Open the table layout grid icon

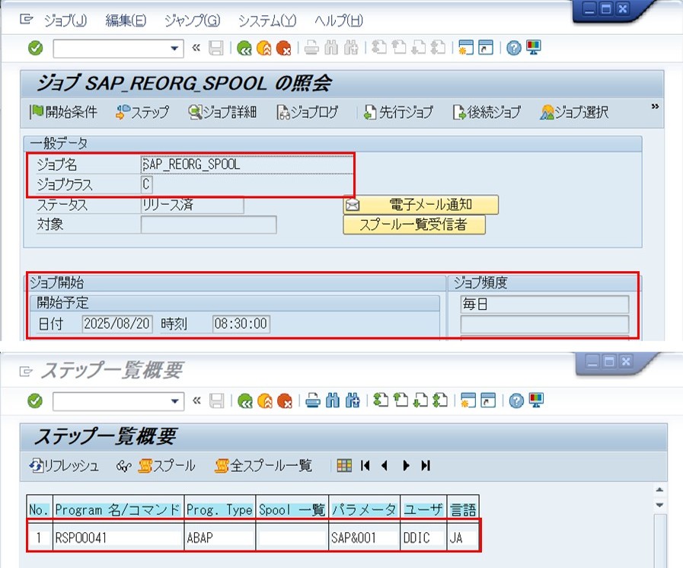(x=344, y=465)
